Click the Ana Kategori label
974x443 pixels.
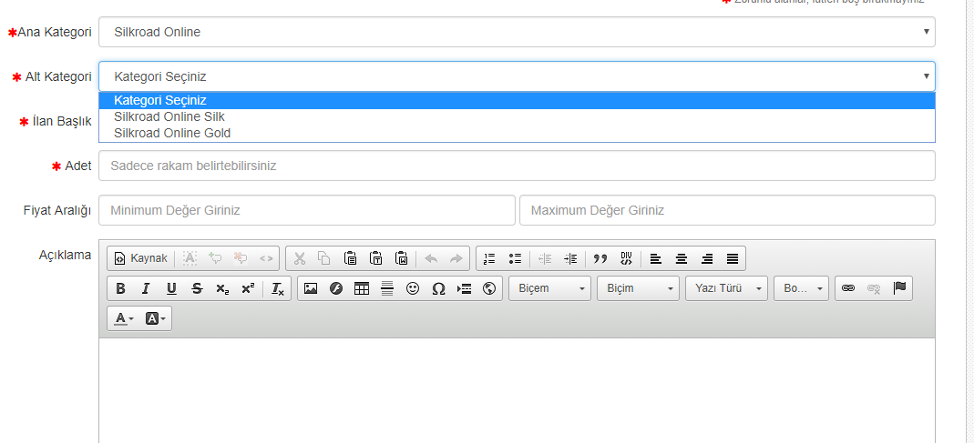coord(55,32)
